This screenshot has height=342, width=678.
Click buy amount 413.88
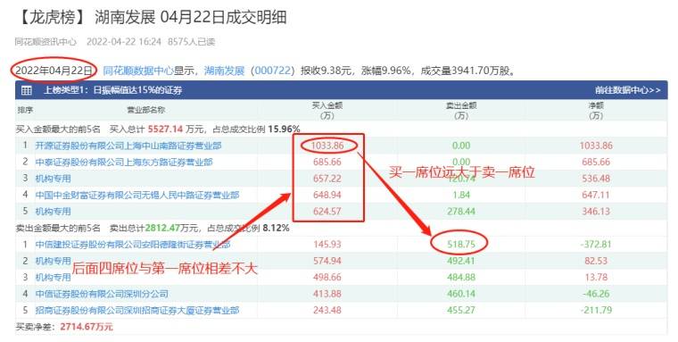(327, 294)
